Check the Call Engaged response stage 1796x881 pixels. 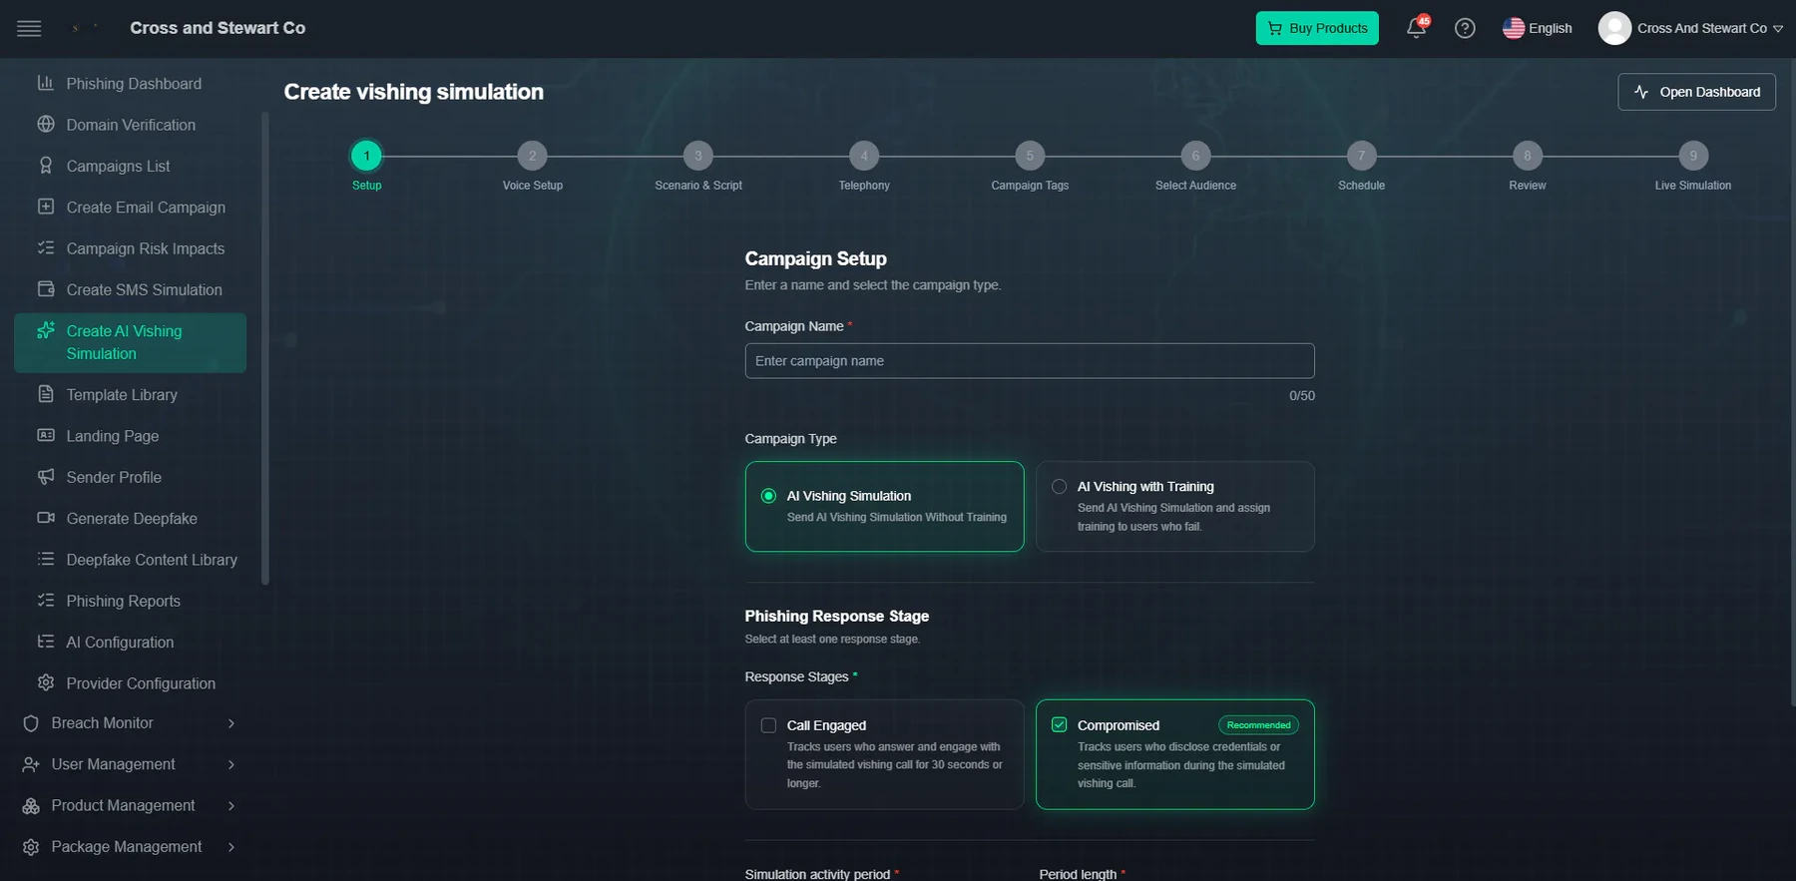click(768, 725)
